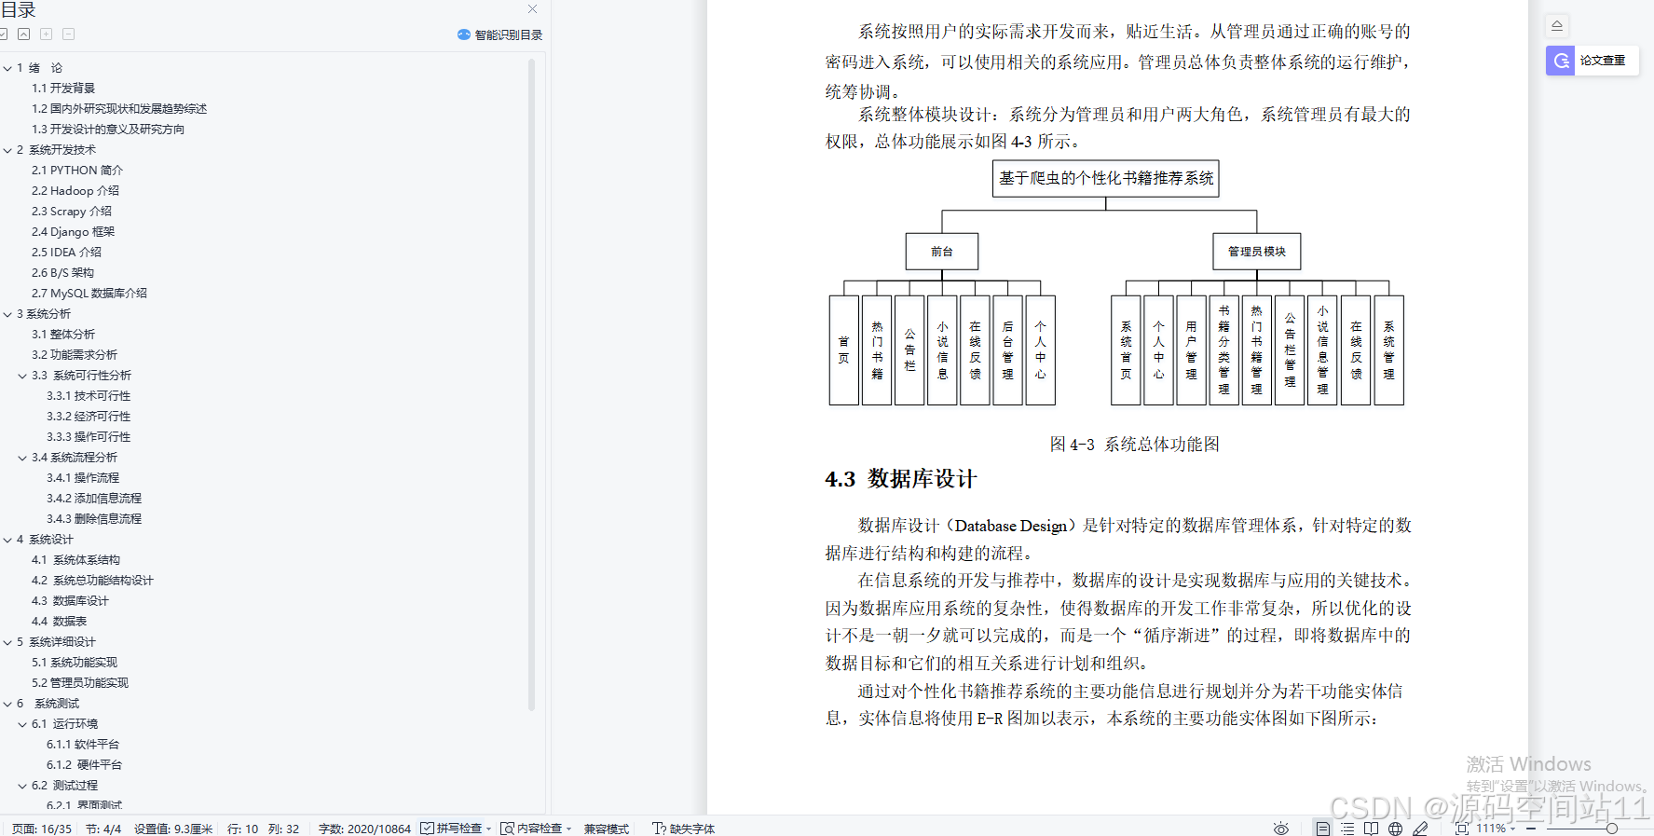Image resolution: width=1654 pixels, height=836 pixels.
Task: Collapse the '6 系统测试' chapter node
Action: (x=7, y=704)
